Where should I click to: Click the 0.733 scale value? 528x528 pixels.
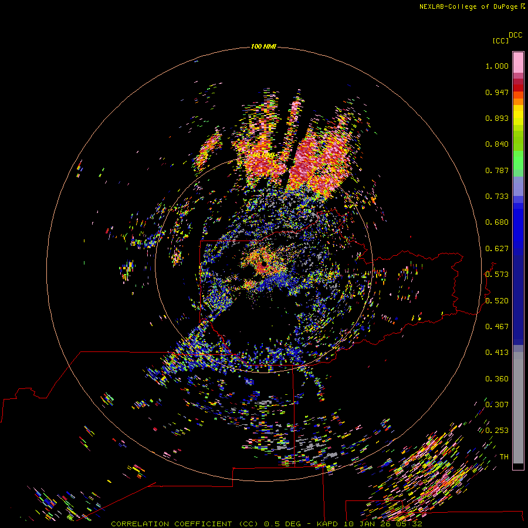click(497, 197)
